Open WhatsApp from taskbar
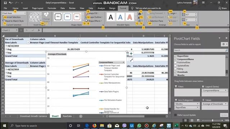This screenshot has height=129, width=230. point(139,126)
